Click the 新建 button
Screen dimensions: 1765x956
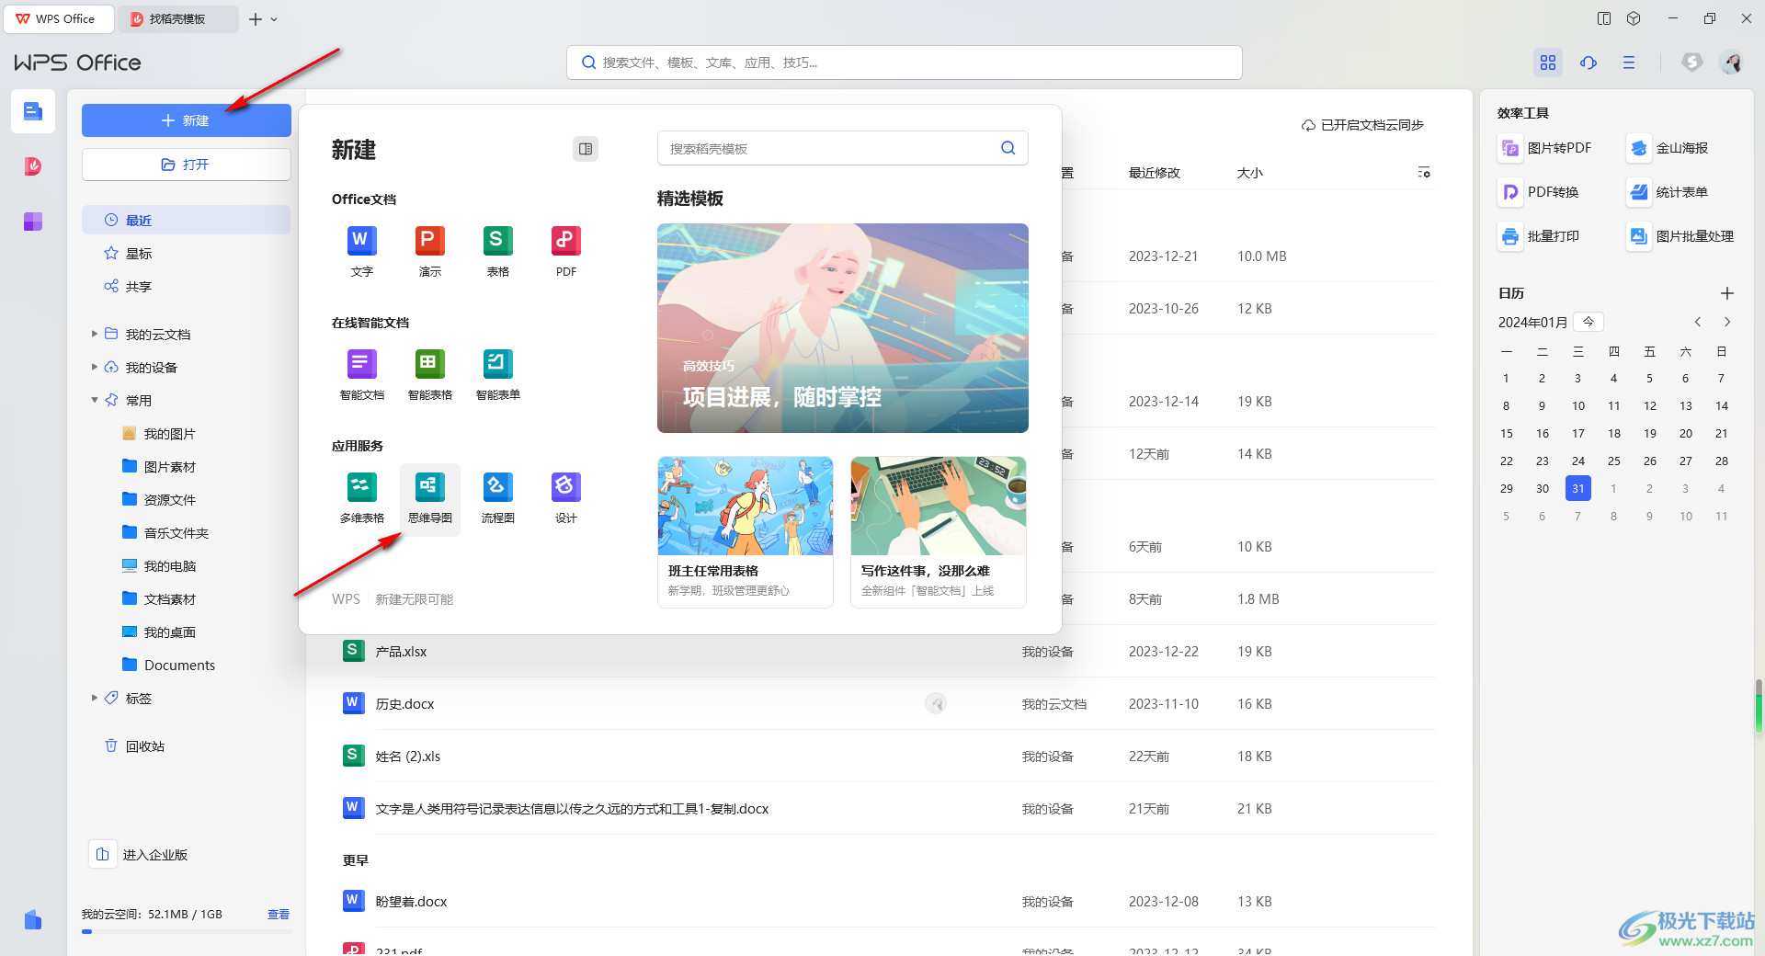186,120
